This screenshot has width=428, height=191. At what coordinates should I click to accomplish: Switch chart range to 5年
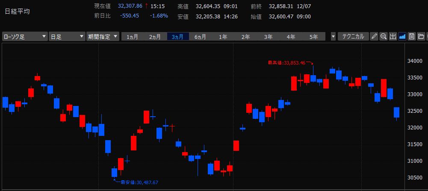[314, 37]
